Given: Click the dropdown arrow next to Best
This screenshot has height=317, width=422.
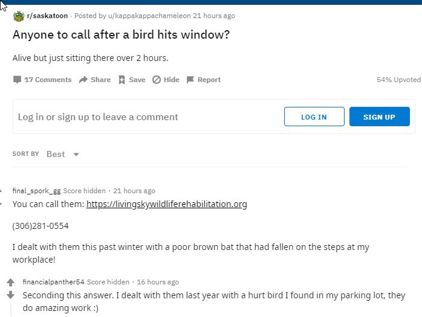Looking at the screenshot, I should 76,155.
